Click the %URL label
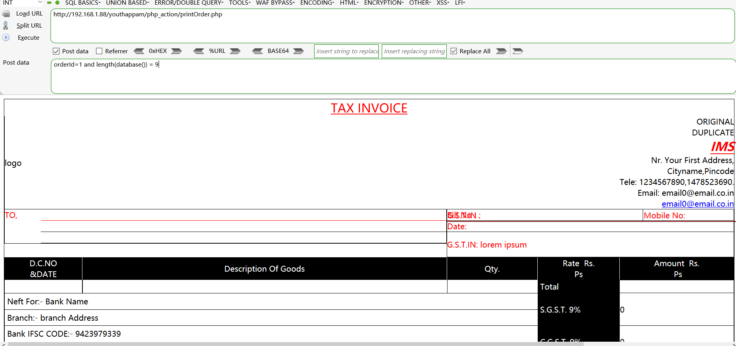This screenshot has width=736, height=346. click(x=217, y=51)
